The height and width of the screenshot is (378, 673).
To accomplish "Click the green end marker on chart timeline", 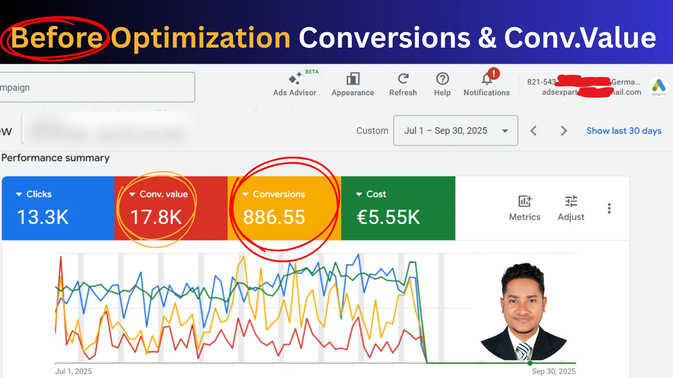I will point(530,363).
